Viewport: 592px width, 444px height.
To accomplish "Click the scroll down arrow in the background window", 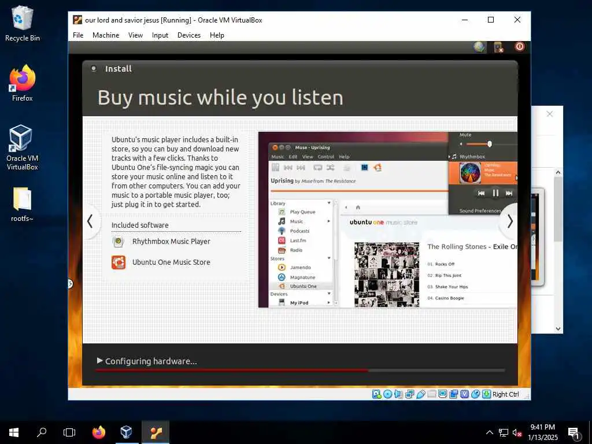I will 558,328.
